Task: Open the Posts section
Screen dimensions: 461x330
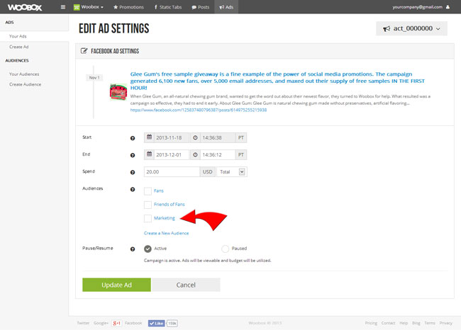Action: click(201, 7)
